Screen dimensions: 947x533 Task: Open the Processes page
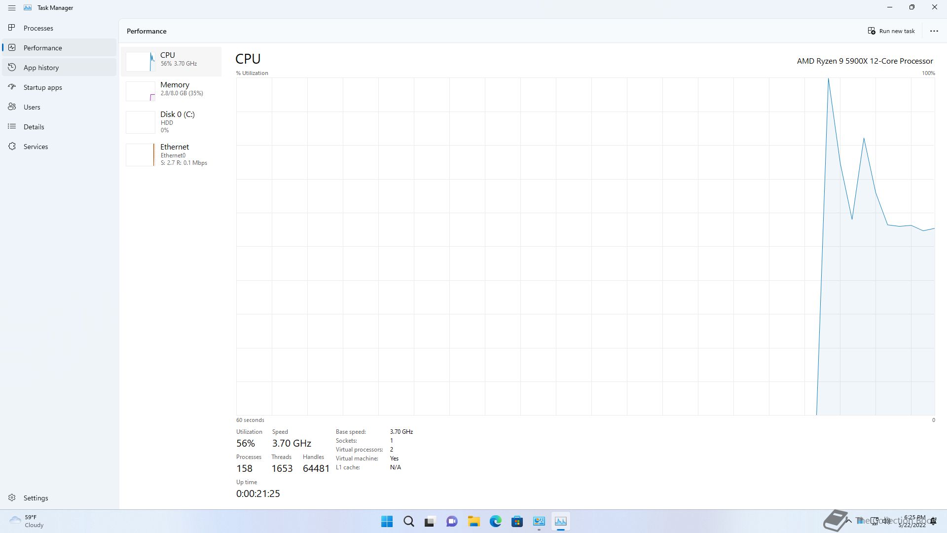click(x=59, y=28)
